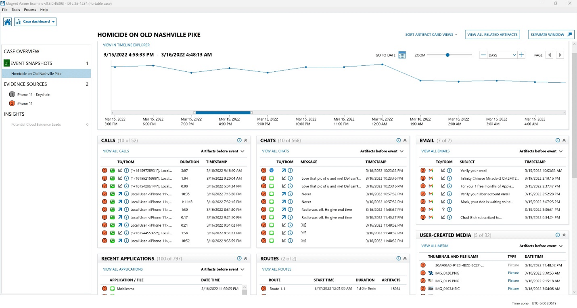This screenshot has height=308, width=577.
Task: Open the Process menu
Action: pyautogui.click(x=30, y=10)
